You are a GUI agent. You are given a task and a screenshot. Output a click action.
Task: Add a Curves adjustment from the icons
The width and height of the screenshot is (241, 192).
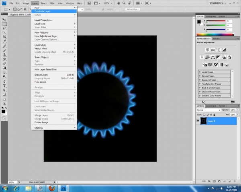(219, 50)
